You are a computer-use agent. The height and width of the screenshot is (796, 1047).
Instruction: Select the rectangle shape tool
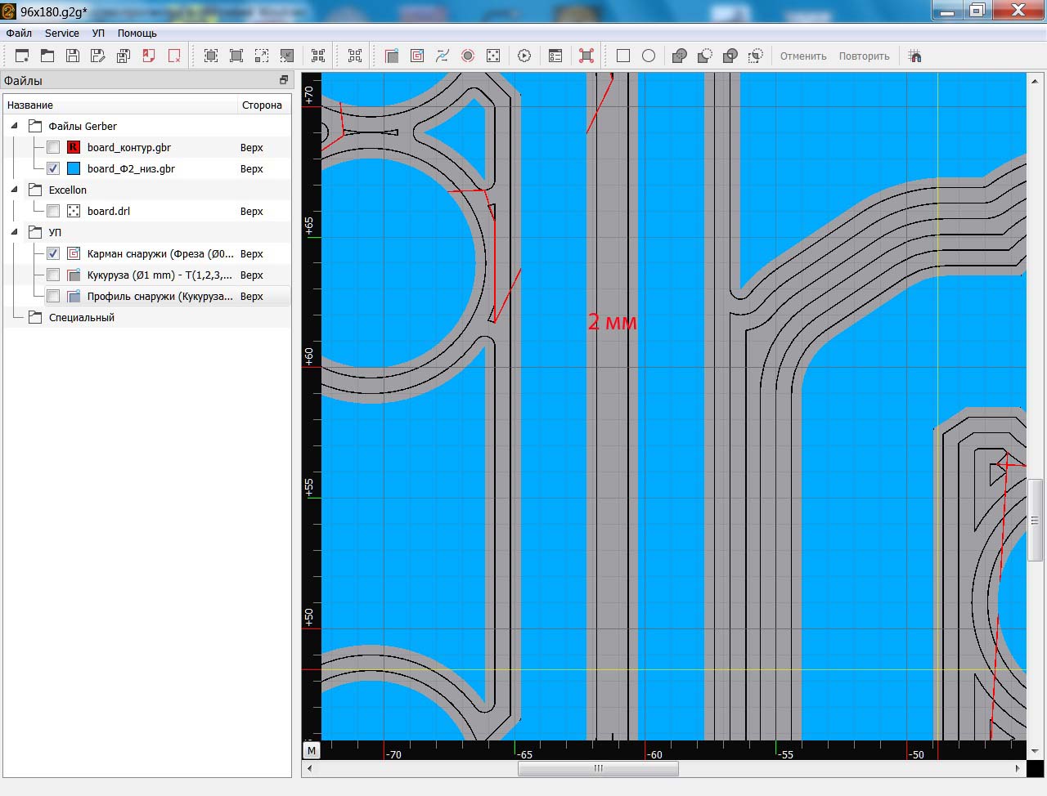[623, 56]
